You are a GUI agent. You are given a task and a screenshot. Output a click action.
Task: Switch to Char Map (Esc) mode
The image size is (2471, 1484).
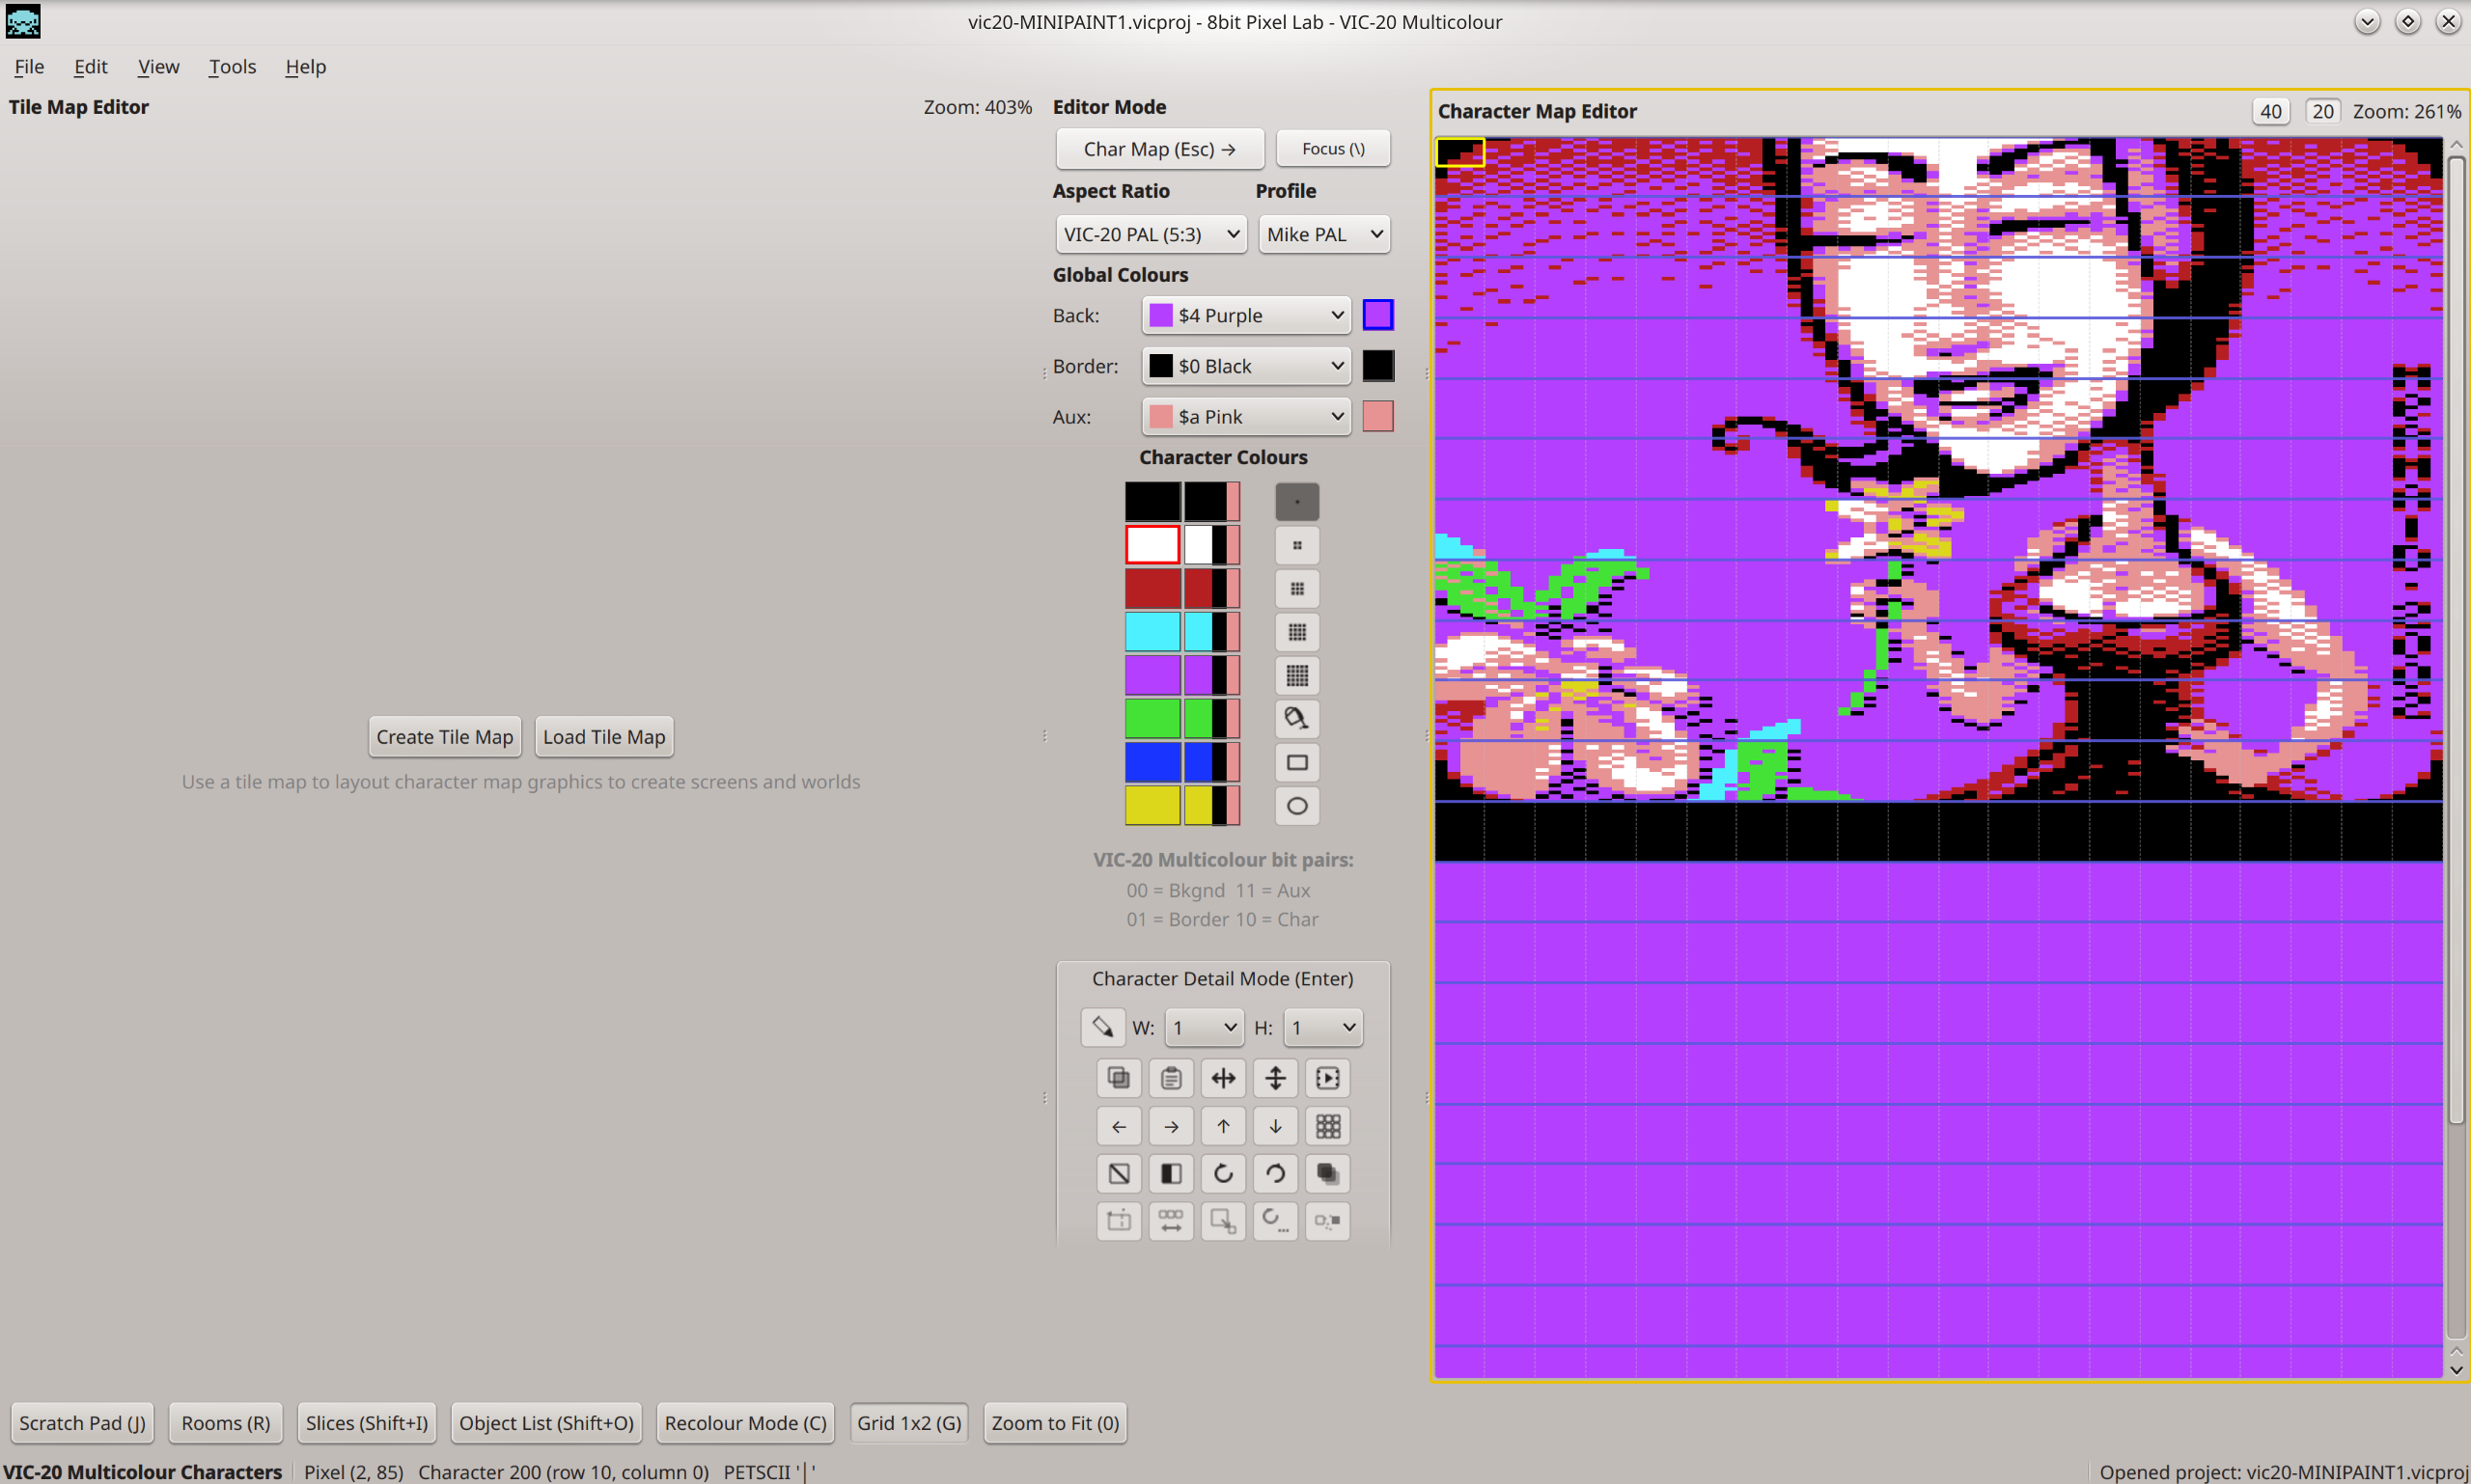(x=1159, y=149)
